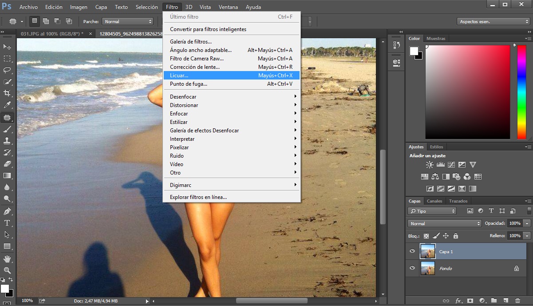
Task: Toggle type layer filter
Action: (491, 211)
